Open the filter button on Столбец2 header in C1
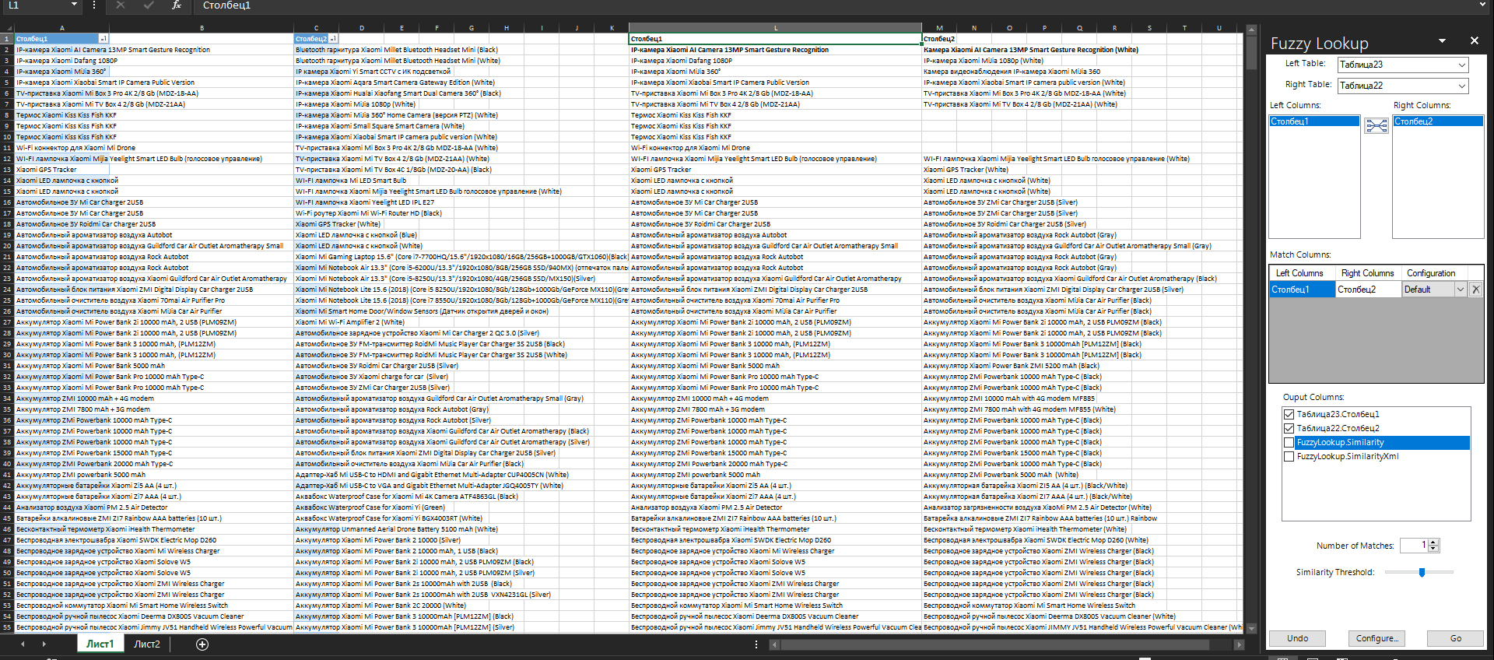This screenshot has width=1494, height=660. click(x=333, y=39)
